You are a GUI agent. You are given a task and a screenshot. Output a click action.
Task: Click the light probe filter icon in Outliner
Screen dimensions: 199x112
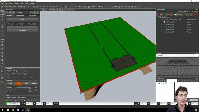(175, 14)
